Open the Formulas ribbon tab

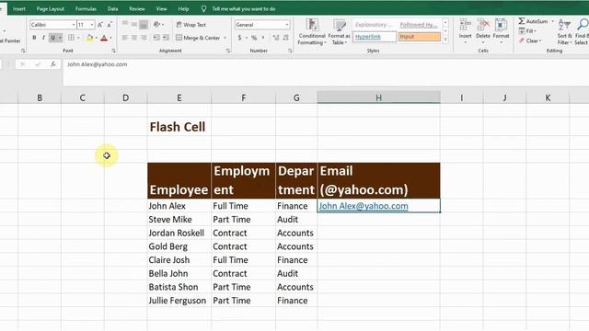[86, 8]
